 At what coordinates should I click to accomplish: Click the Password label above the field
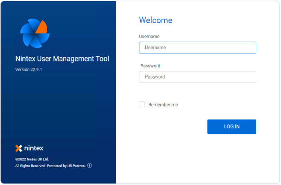click(150, 66)
